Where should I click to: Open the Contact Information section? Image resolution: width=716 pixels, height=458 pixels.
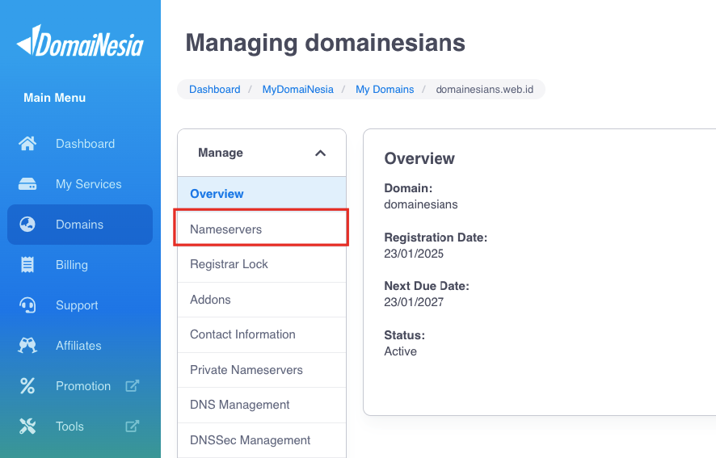[x=262, y=334]
